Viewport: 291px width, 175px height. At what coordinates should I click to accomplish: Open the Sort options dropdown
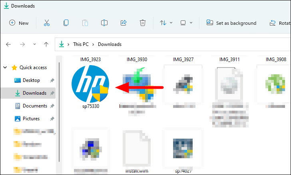tap(166, 23)
